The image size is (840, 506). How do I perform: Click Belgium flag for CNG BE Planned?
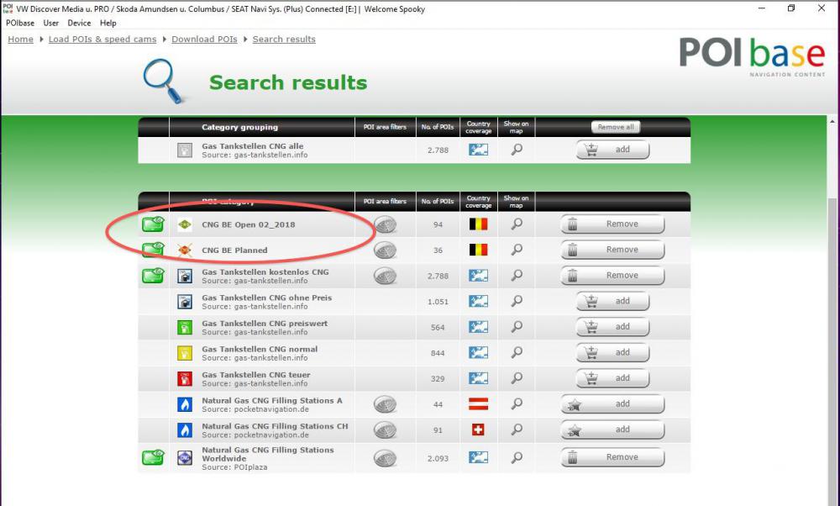479,250
